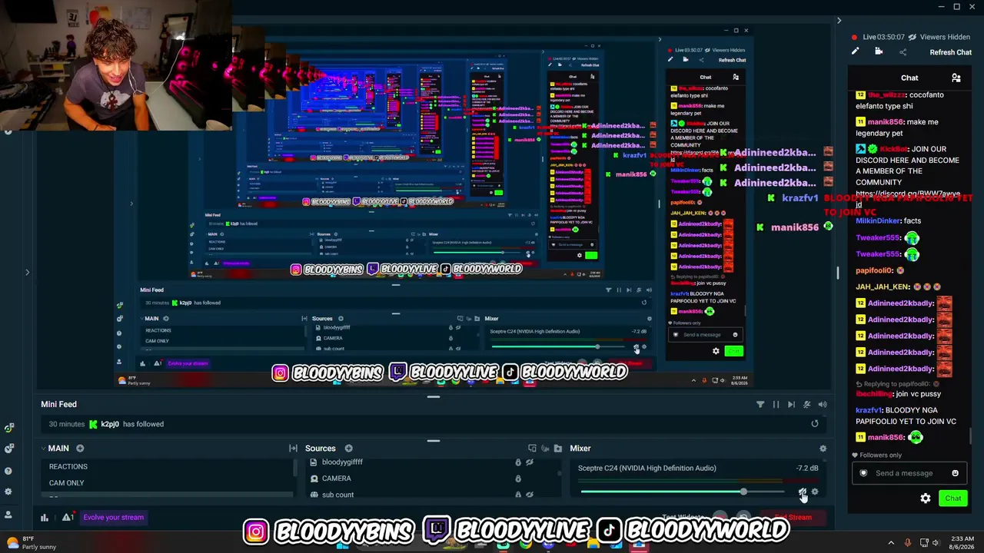Click the chat panel scrollbar
This screenshot has height=553, width=984.
[970, 435]
